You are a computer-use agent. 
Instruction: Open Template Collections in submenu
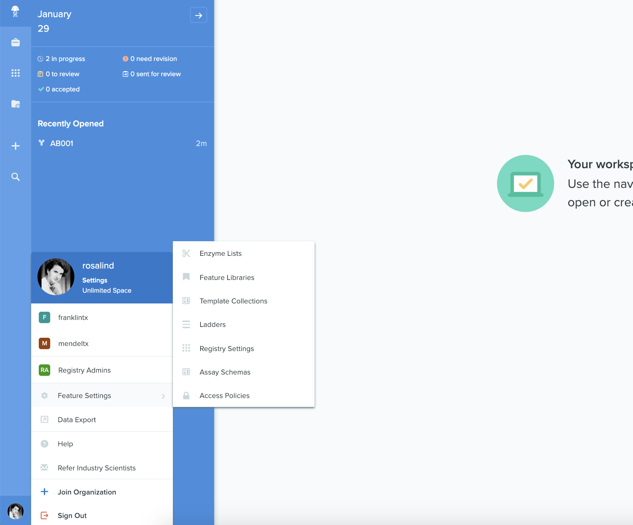(x=244, y=301)
